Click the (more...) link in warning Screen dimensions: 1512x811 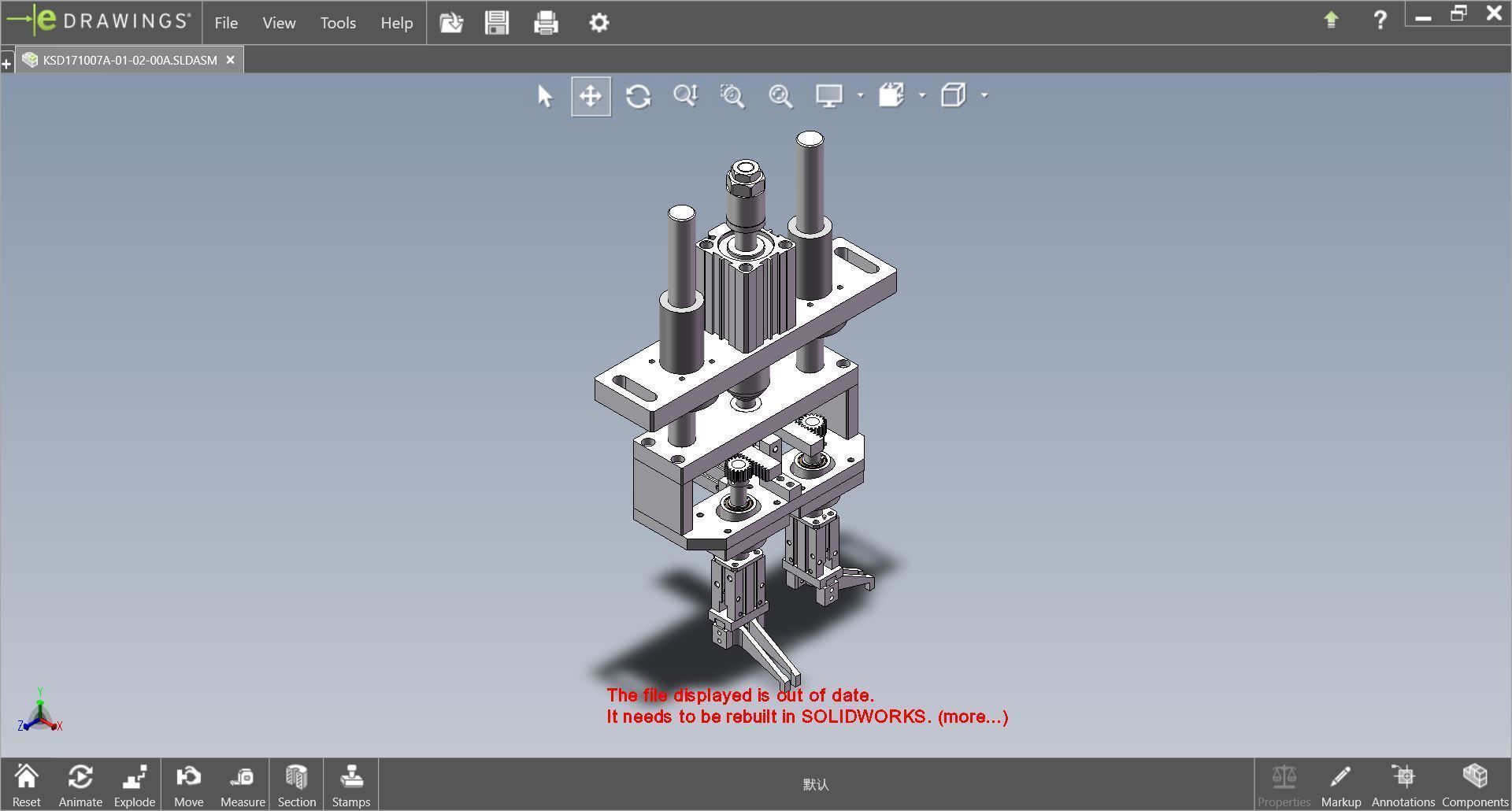tap(973, 717)
